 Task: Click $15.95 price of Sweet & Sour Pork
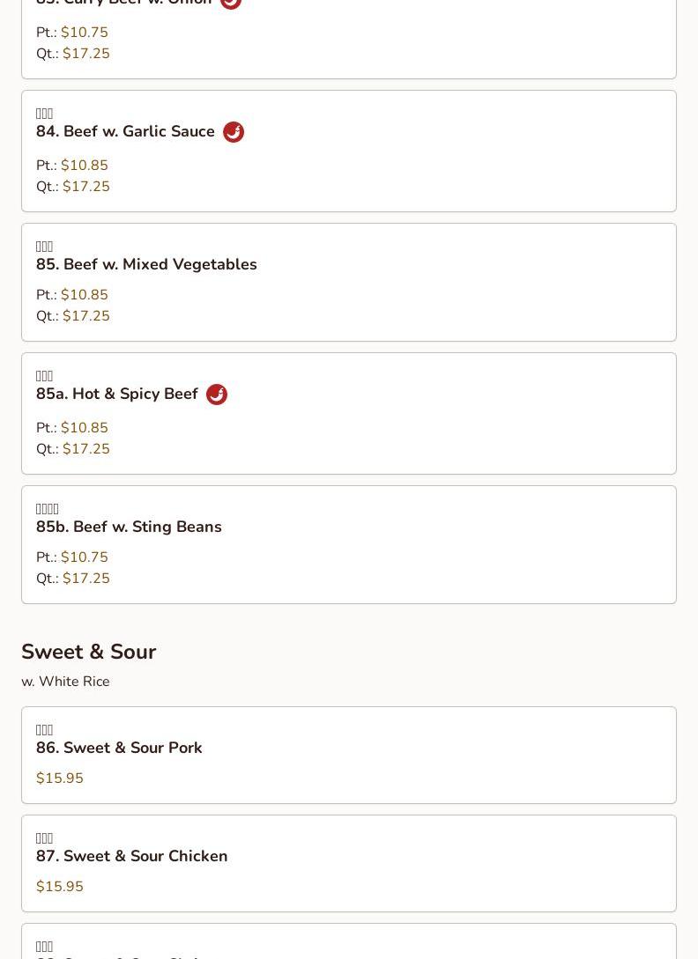click(x=59, y=778)
